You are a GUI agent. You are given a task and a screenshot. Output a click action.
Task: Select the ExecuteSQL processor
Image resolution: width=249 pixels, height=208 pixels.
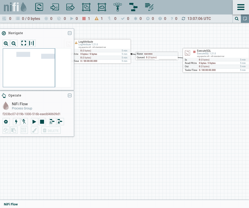[216, 61]
